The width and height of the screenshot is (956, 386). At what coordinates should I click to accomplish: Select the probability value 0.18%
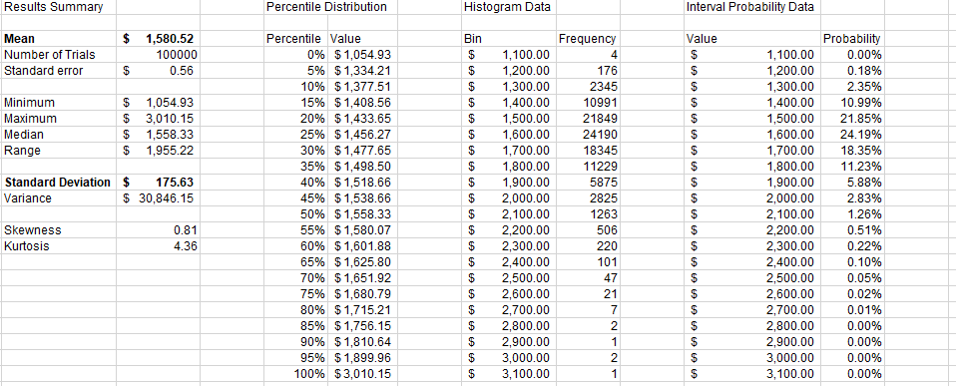pos(852,71)
